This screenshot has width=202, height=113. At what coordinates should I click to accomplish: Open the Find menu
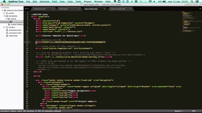(x=54, y=2)
